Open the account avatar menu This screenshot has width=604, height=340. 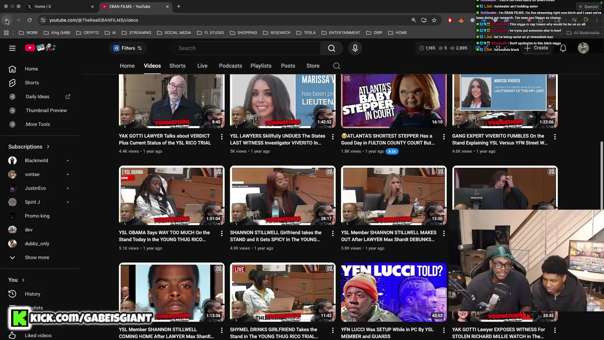click(x=583, y=48)
